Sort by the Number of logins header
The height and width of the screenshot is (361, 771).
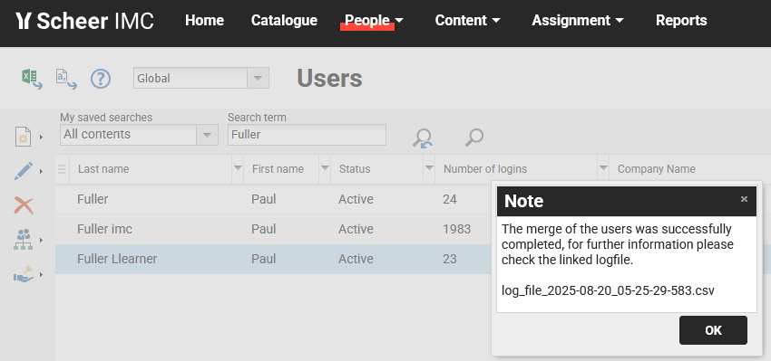point(485,169)
